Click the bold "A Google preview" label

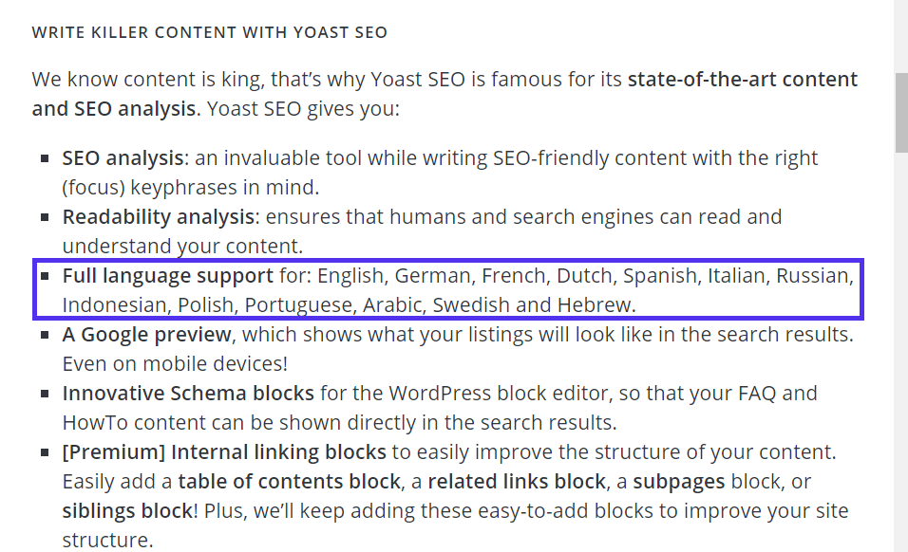pyautogui.click(x=146, y=335)
